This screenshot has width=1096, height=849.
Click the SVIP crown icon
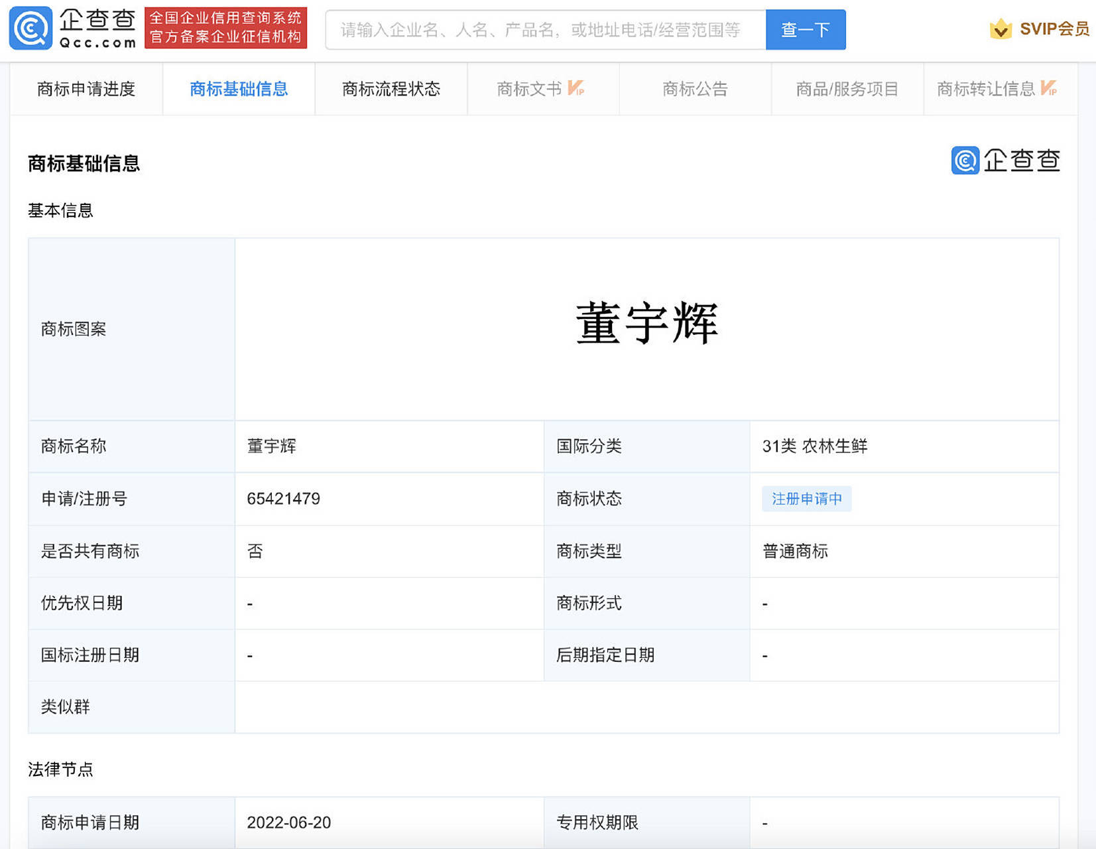point(1000,29)
